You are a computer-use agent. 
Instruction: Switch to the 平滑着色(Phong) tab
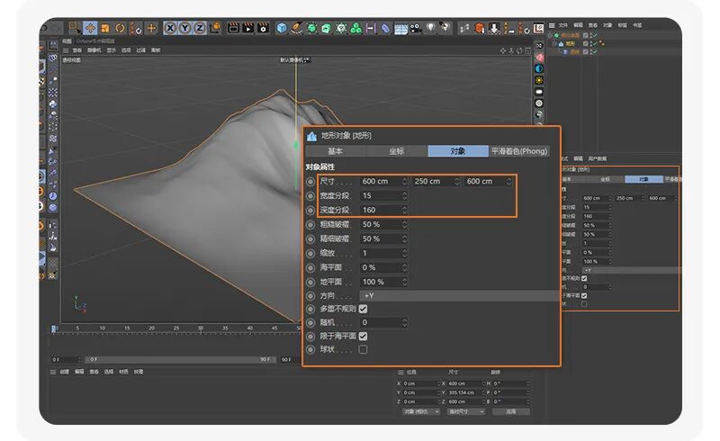[x=519, y=151]
